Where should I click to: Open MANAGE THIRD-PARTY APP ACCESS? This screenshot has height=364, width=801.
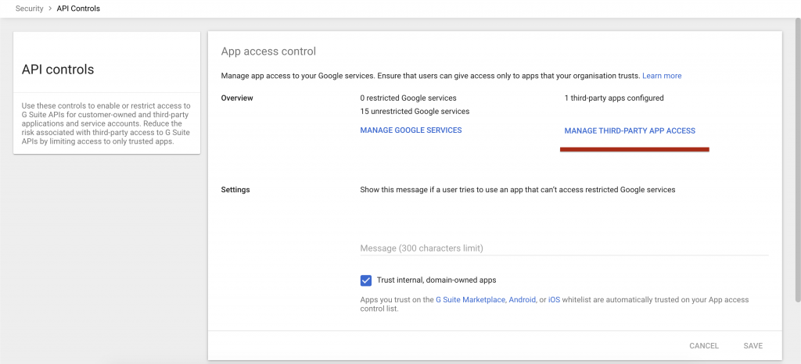[629, 130]
